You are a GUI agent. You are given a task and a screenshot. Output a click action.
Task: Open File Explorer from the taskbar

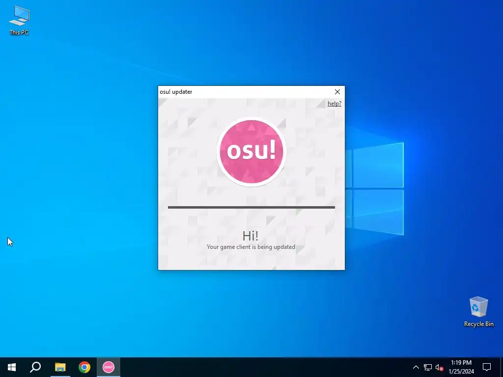(x=60, y=367)
